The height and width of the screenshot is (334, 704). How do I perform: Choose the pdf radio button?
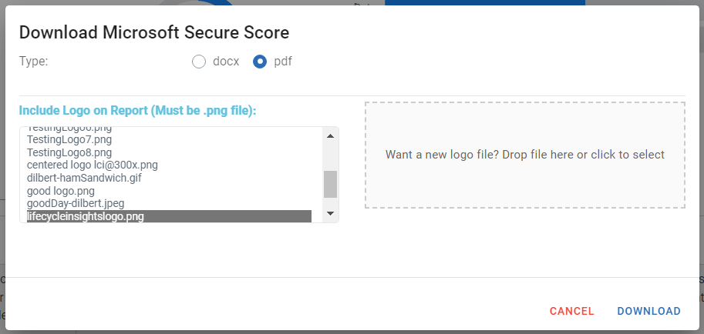tap(260, 62)
